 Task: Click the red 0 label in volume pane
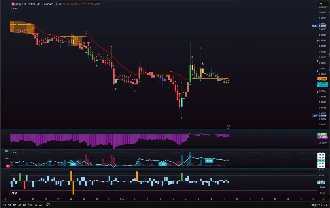tap(8, 166)
